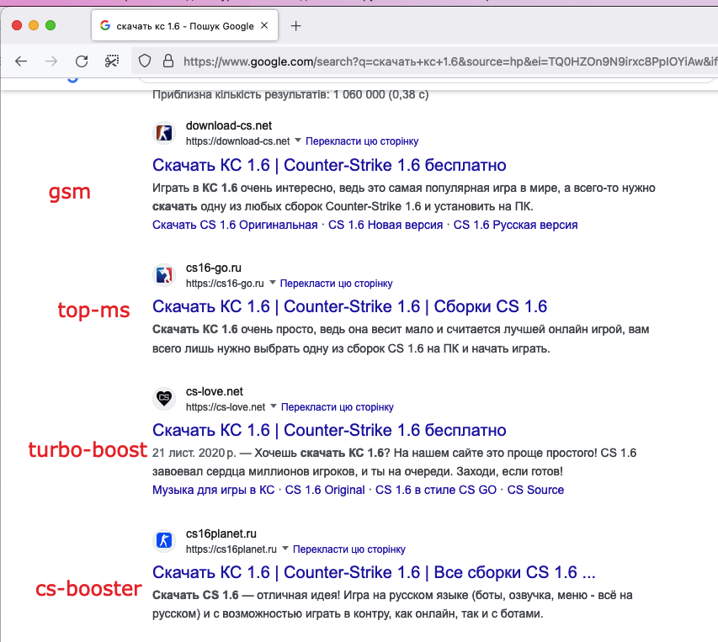718x642 pixels.
Task: Click the Google favicon in the tab
Action: tap(105, 25)
